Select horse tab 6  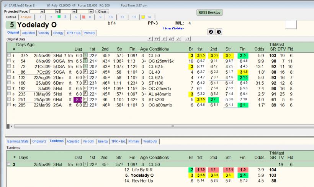[x=76, y=17]
